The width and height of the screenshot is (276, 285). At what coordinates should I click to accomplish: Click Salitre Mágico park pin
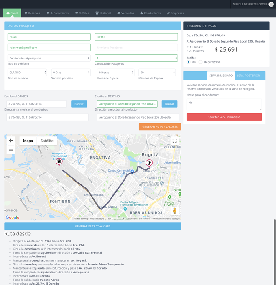[x=125, y=209]
